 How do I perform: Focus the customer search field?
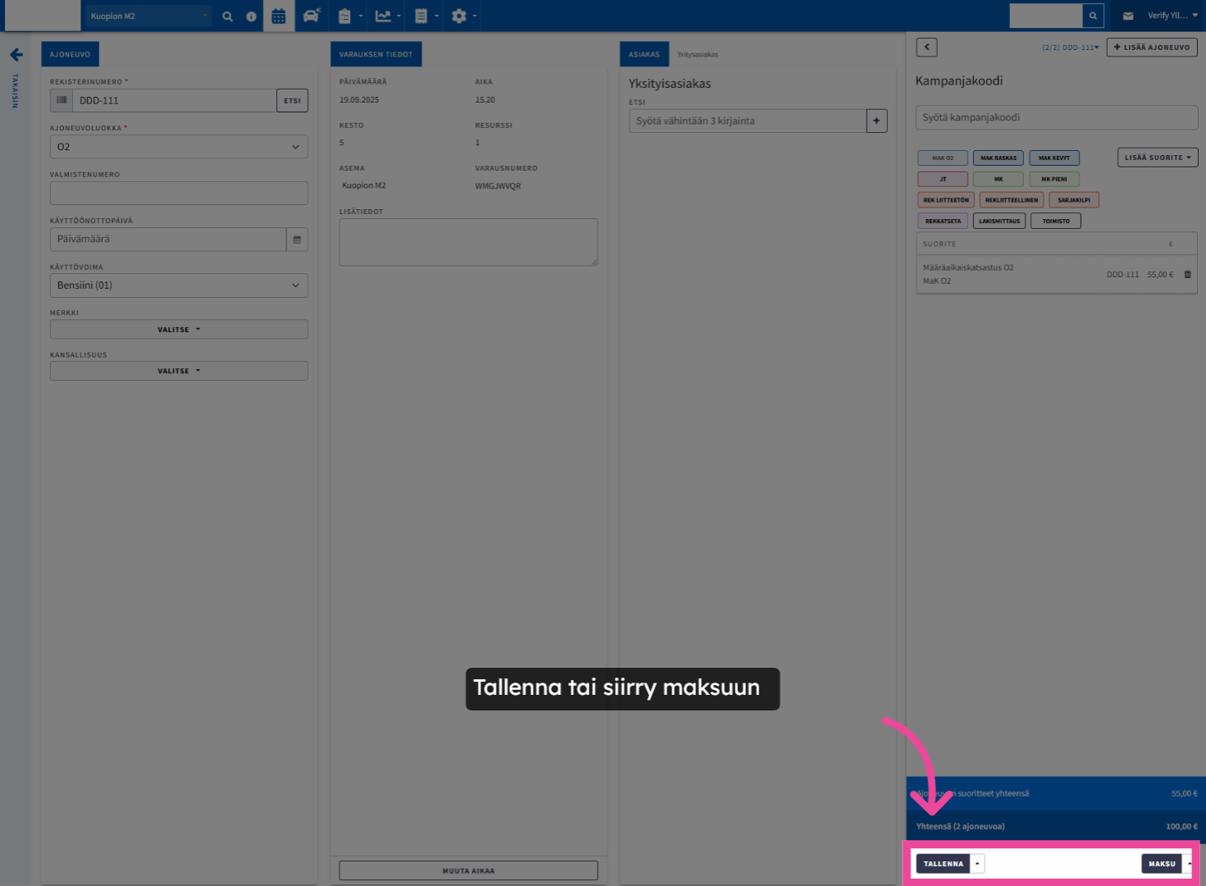(x=748, y=121)
